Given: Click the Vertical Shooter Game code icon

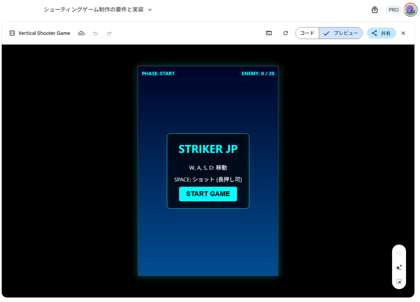Looking at the screenshot, I should point(12,33).
